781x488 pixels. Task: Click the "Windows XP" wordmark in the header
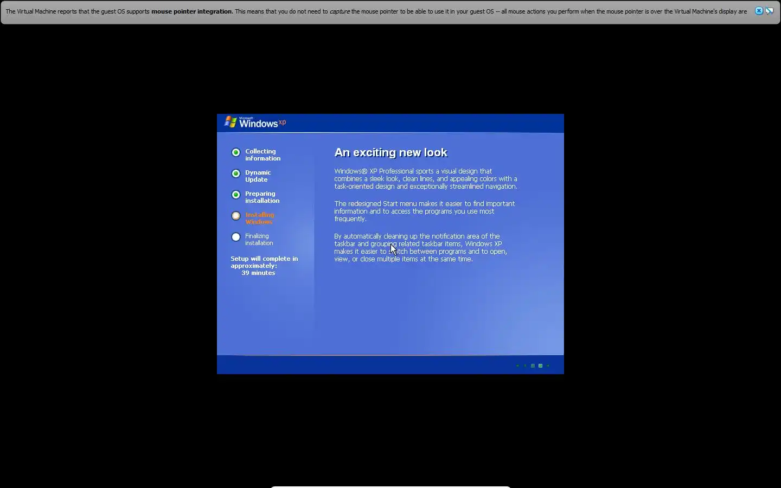tap(263, 123)
